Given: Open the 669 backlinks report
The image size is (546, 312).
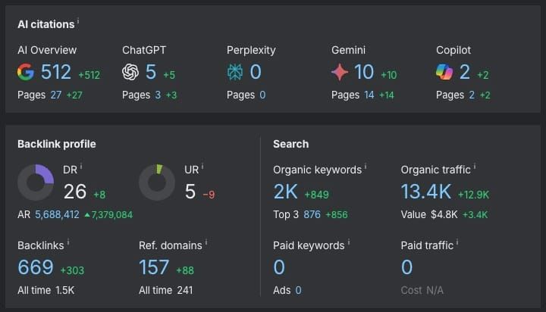Looking at the screenshot, I should (36, 267).
